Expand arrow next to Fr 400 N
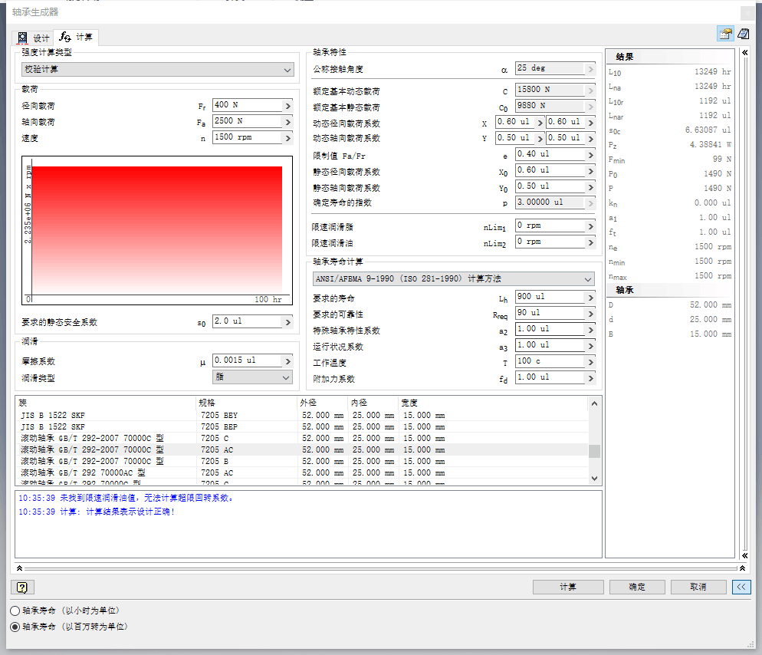 (x=288, y=106)
